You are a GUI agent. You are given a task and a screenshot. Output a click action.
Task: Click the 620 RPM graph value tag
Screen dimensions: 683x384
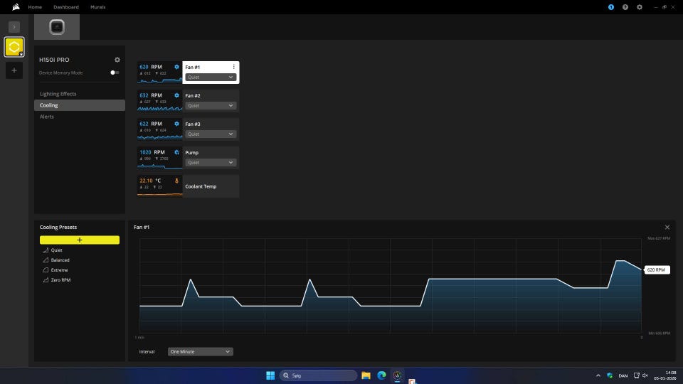(x=657, y=270)
